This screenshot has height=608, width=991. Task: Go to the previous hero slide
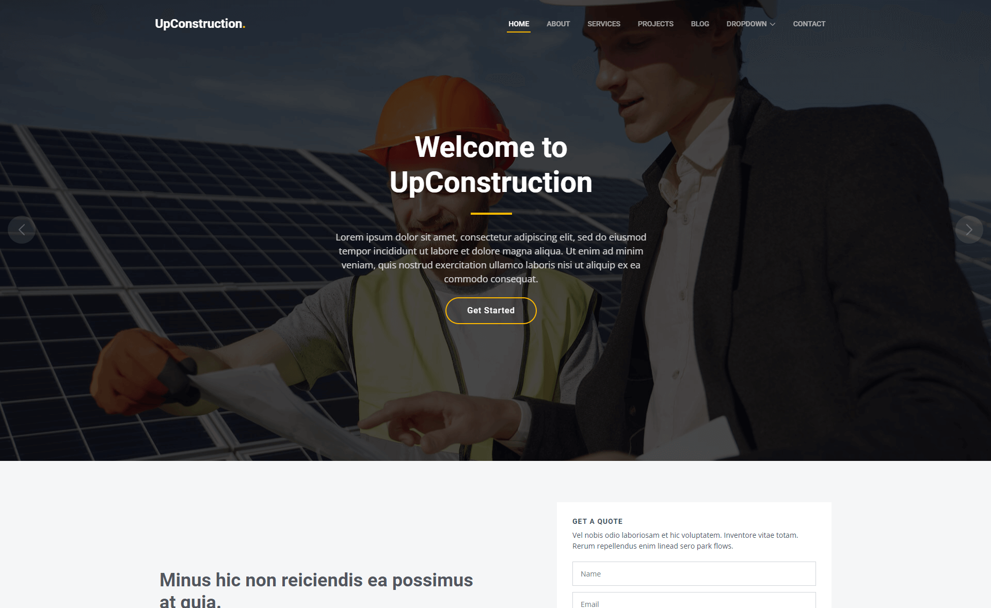pyautogui.click(x=22, y=230)
